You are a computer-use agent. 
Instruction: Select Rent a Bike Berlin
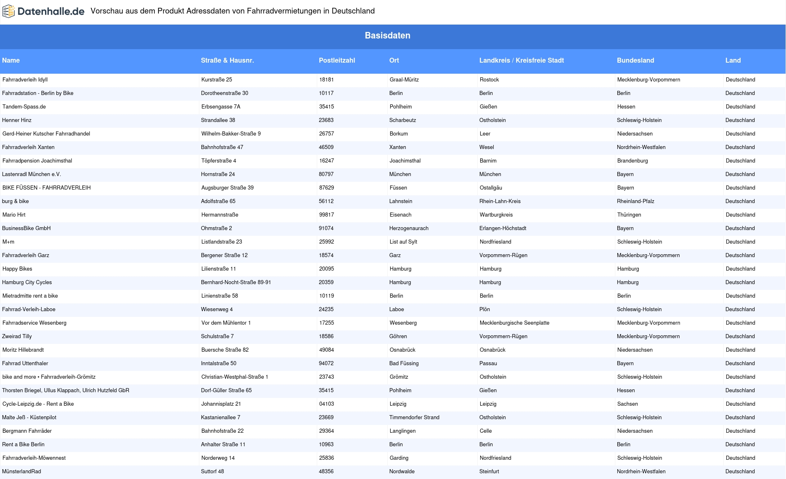pyautogui.click(x=23, y=445)
